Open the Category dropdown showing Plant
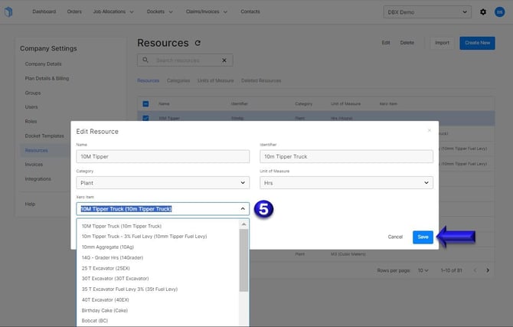Image resolution: width=513 pixels, height=327 pixels. coord(163,183)
